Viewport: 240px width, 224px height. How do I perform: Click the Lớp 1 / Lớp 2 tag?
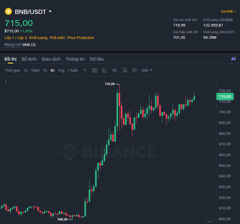pyautogui.click(x=16, y=38)
